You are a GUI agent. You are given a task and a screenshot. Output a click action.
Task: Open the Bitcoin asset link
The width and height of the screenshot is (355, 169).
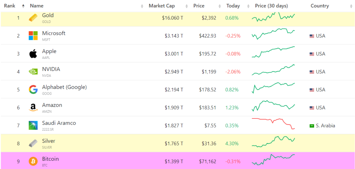point(51,159)
